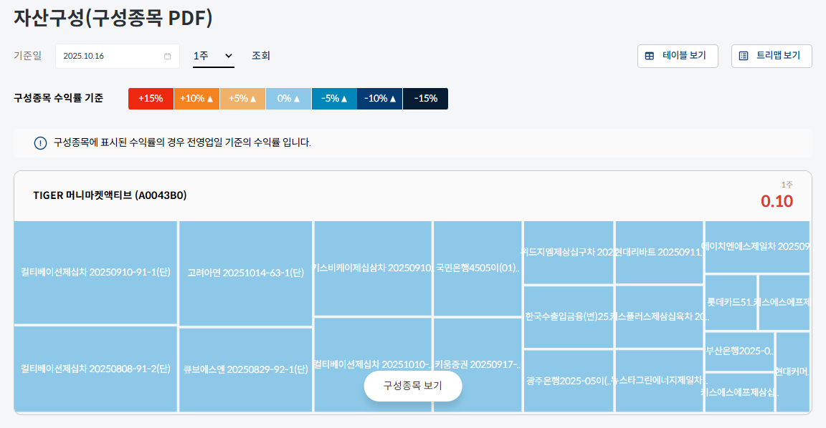826x428 pixels.
Task: Click the 조회 query button
Action: [261, 56]
